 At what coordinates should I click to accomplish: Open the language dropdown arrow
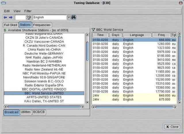[x=69, y=18]
